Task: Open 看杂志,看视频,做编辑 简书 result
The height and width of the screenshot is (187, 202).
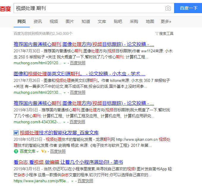Action: (x=68, y=162)
